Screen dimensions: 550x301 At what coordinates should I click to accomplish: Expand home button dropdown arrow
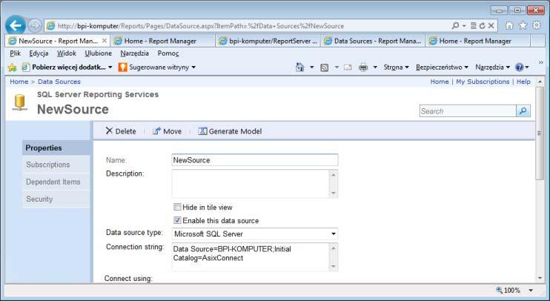click(311, 67)
